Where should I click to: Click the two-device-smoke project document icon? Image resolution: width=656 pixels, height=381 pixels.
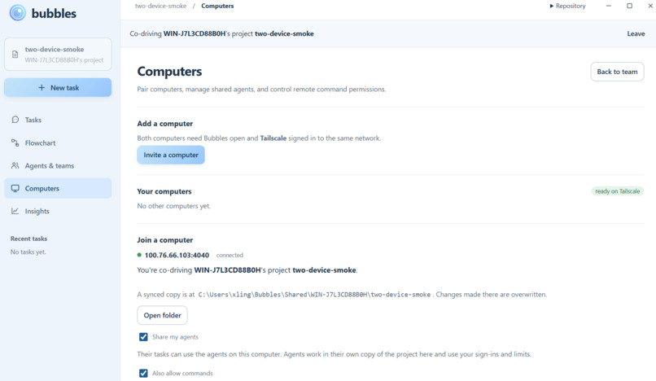[x=15, y=55]
